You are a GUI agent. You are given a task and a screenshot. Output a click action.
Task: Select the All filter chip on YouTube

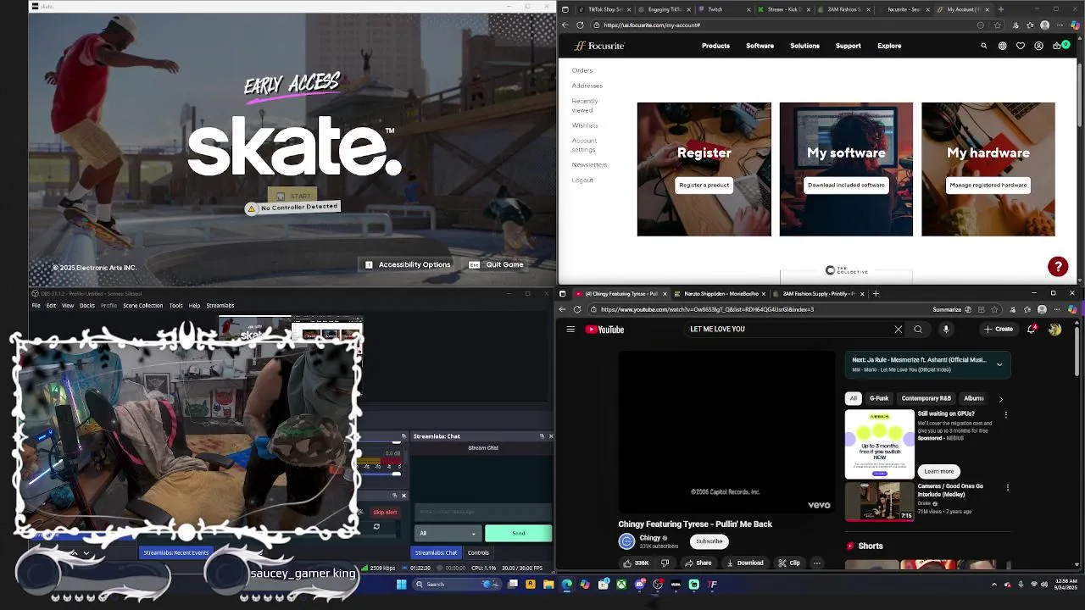click(x=854, y=398)
